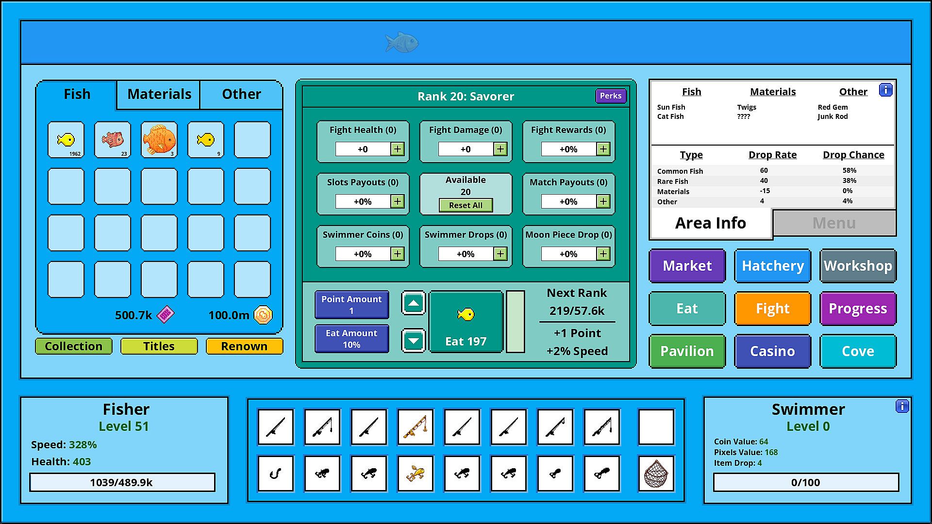Viewport: 932px width, 524px height.
Task: Select the golden lizard lure slot
Action: [416, 474]
